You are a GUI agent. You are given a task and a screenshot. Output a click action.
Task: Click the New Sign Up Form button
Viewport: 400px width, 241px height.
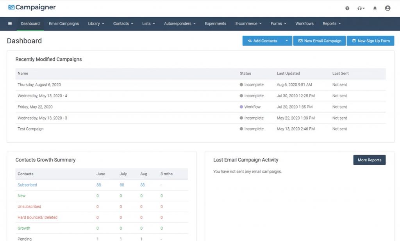tap(370, 41)
